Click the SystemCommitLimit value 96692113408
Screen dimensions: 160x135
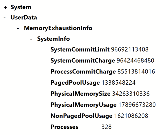130,50
